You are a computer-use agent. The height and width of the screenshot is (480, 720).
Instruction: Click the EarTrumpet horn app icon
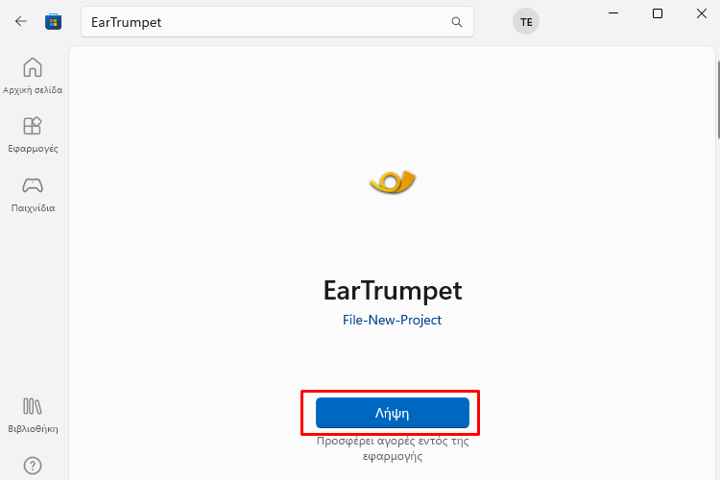pyautogui.click(x=393, y=181)
